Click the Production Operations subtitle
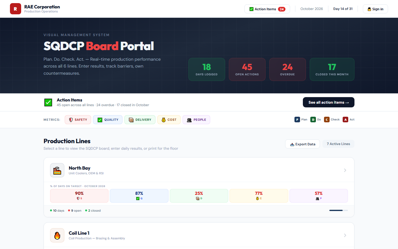The height and width of the screenshot is (249, 398). [41, 12]
